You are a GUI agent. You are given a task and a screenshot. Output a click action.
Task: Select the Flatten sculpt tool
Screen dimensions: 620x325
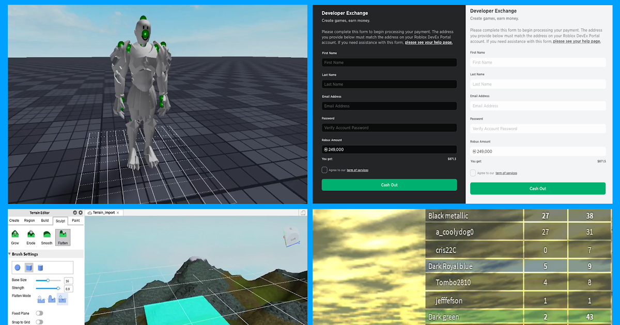point(63,237)
